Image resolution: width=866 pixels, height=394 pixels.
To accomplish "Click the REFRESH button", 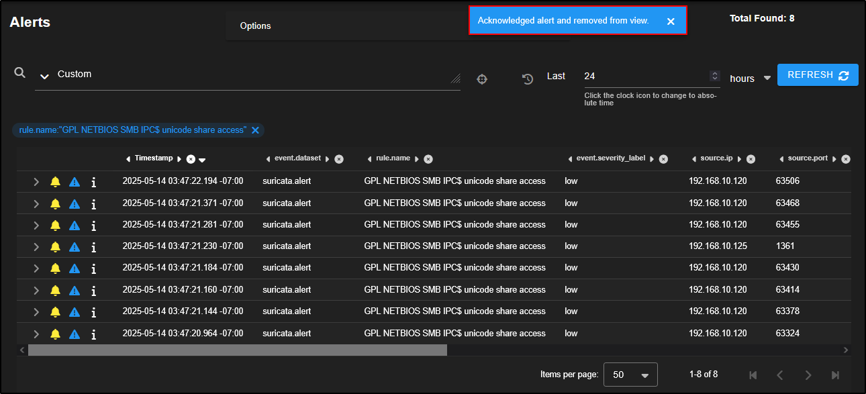I will point(817,75).
